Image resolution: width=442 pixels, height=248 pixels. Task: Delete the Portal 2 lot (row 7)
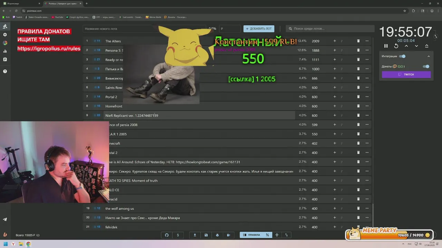[358, 97]
